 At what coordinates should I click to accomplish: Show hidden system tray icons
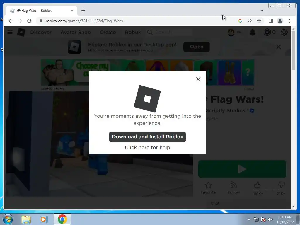[x=249, y=219]
